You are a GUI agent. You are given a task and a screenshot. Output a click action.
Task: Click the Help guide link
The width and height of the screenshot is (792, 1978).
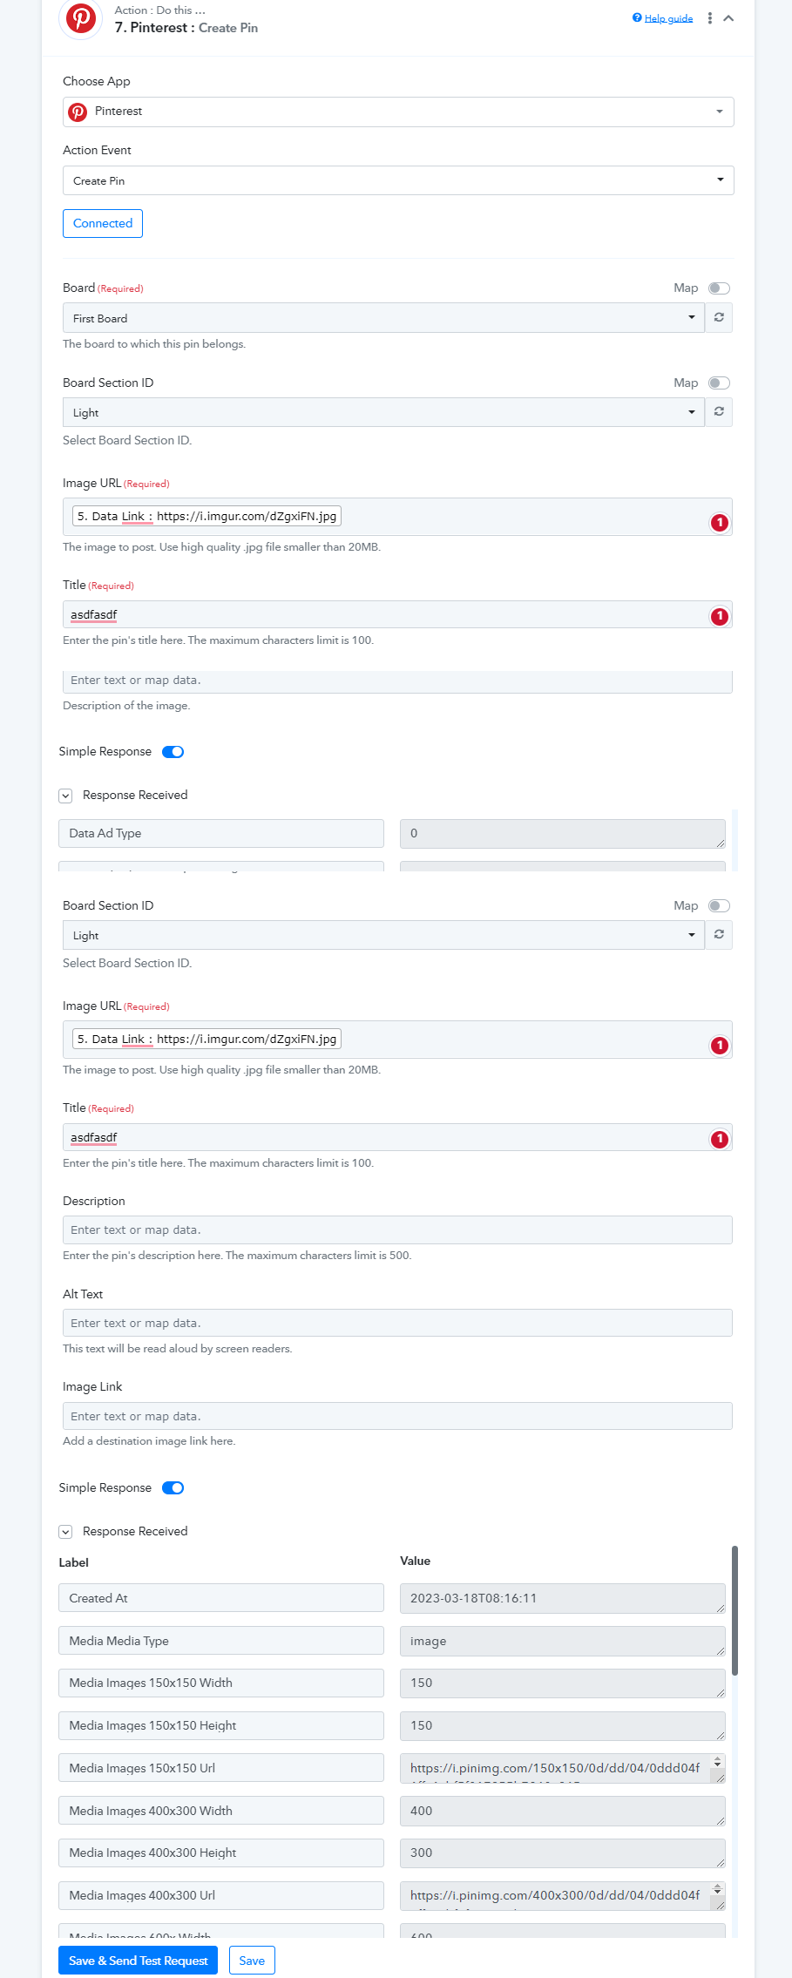click(667, 18)
